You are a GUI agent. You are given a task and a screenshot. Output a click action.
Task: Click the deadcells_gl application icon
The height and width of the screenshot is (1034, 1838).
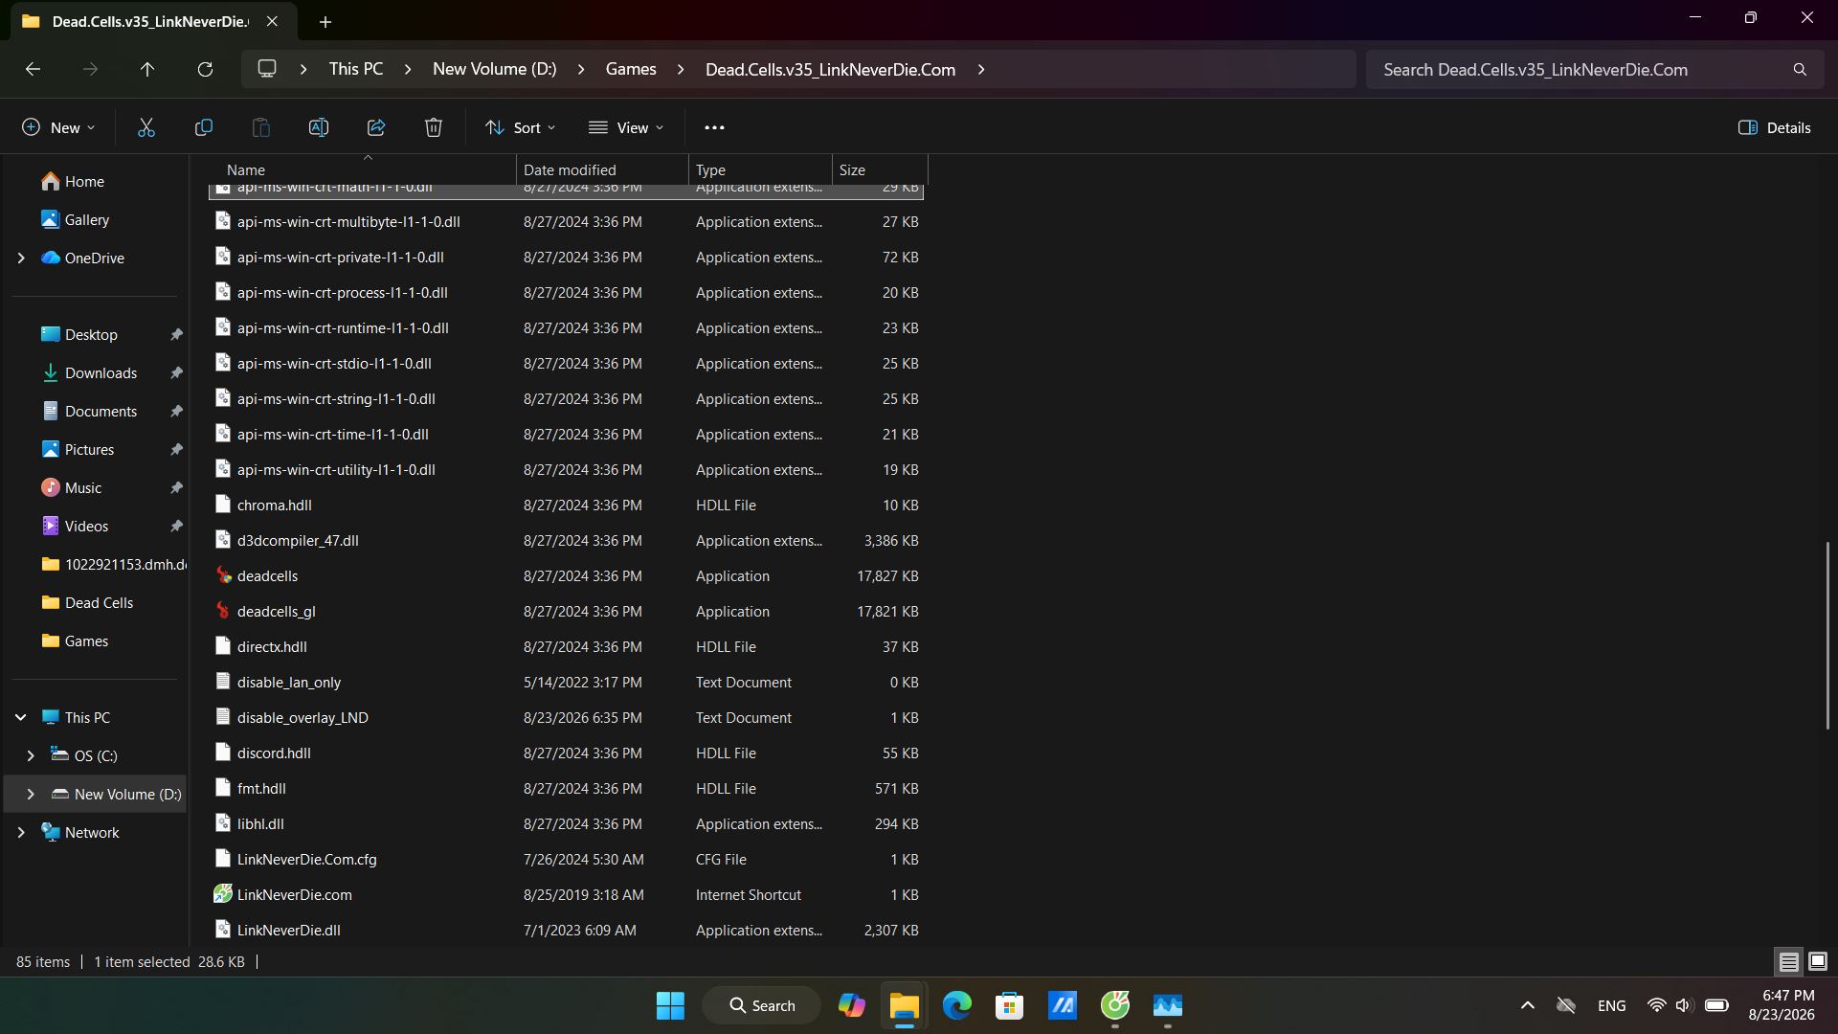[223, 611]
